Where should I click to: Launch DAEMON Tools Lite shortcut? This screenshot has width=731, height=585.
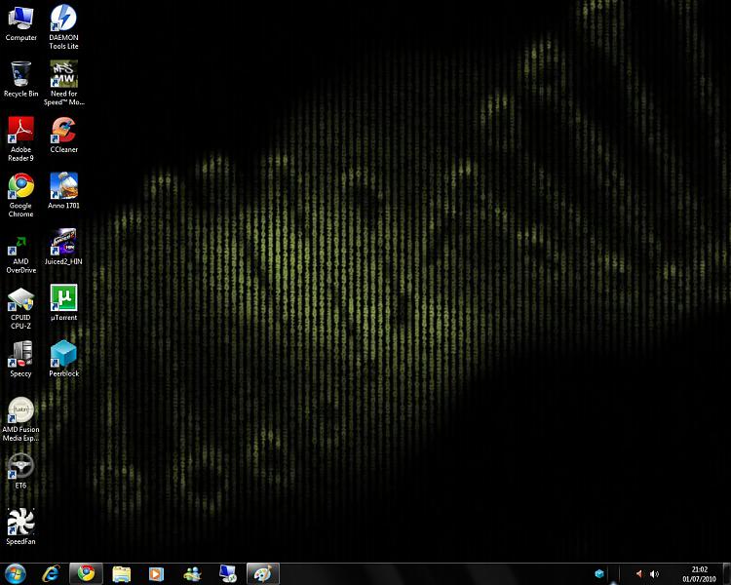[63, 27]
